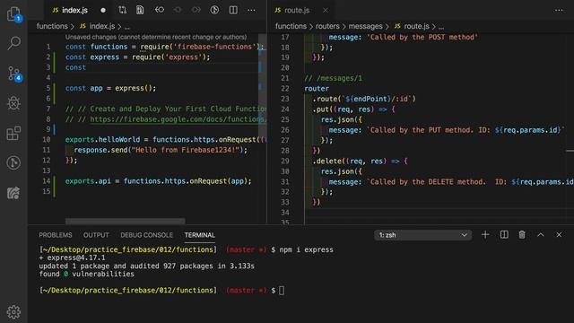Open the OUTPUT panel tab
The height and width of the screenshot is (323, 574).
96,235
